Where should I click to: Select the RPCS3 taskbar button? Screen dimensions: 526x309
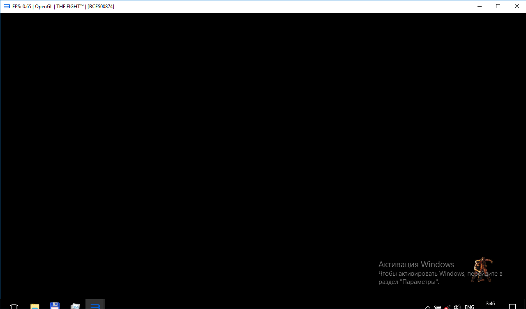coord(95,305)
